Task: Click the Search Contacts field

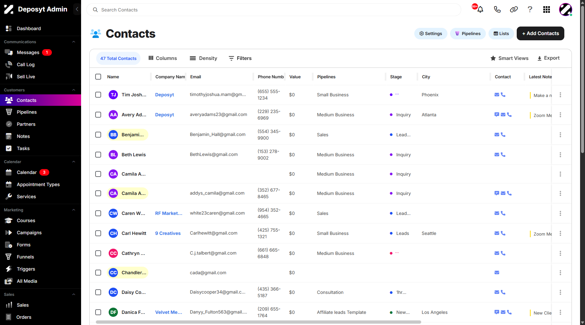Action: [274, 10]
